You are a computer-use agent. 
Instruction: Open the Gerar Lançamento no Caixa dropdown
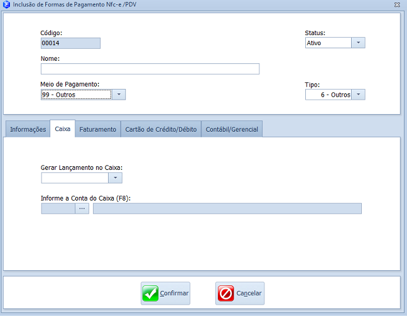115,178
